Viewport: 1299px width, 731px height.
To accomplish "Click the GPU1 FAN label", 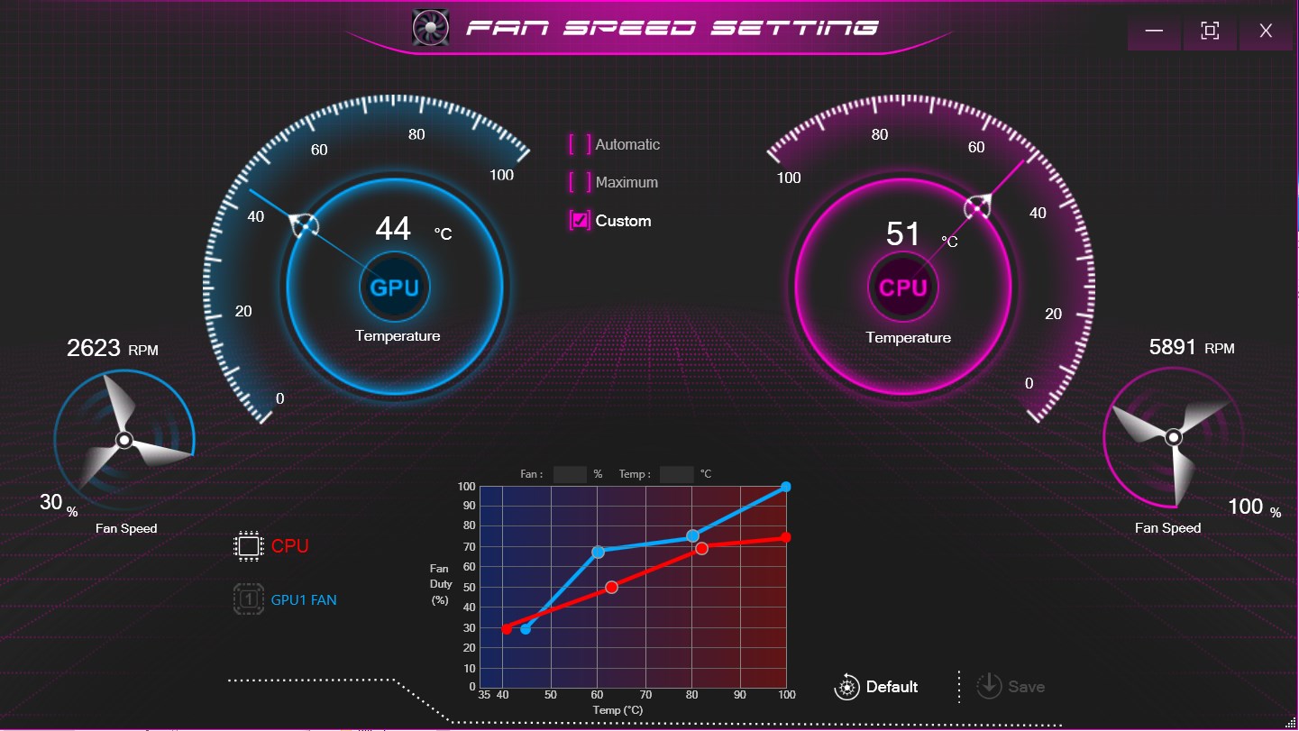I will pos(304,599).
